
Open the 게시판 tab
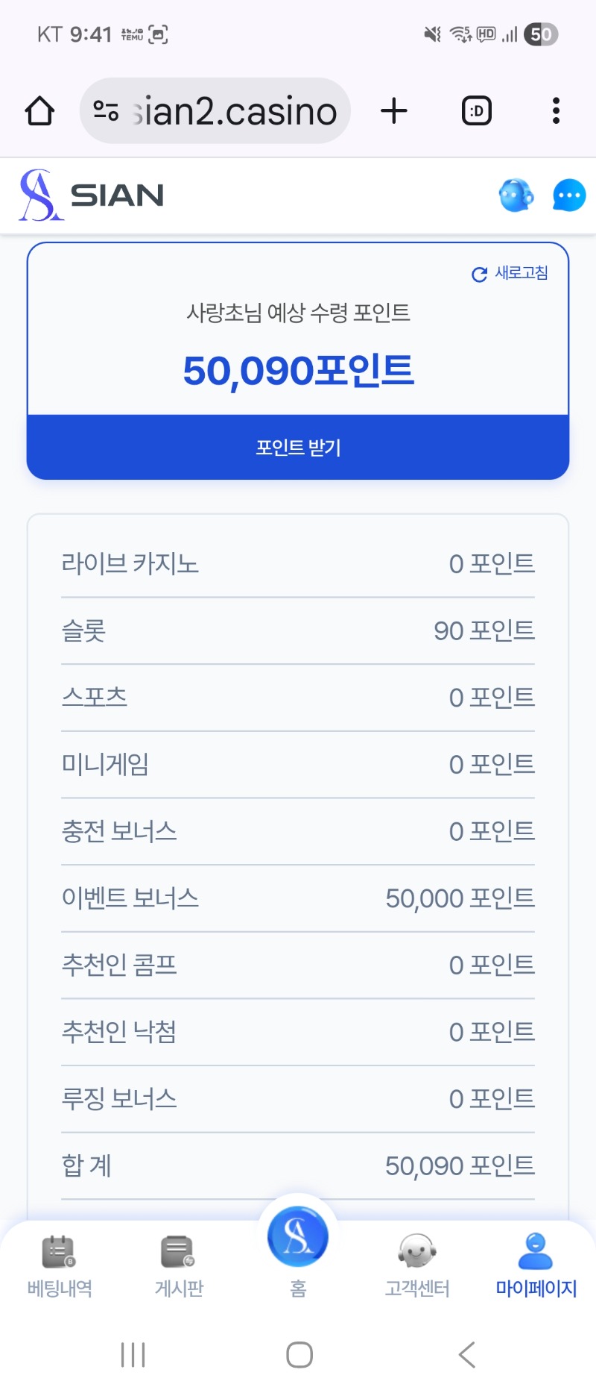click(x=179, y=1265)
